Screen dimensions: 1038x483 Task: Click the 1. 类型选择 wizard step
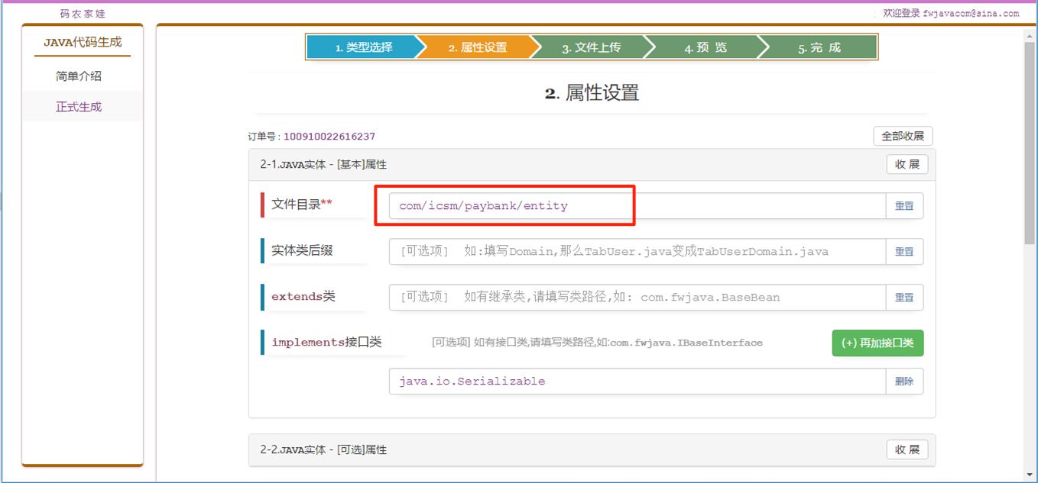pos(363,47)
